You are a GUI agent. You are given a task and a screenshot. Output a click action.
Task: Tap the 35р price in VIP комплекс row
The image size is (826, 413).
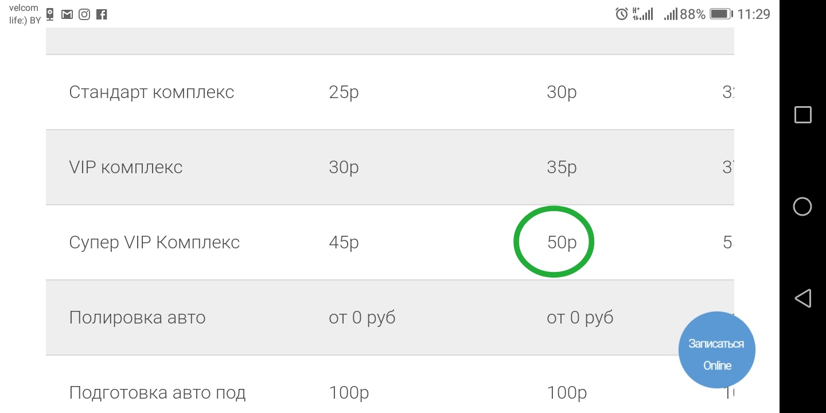[561, 167]
